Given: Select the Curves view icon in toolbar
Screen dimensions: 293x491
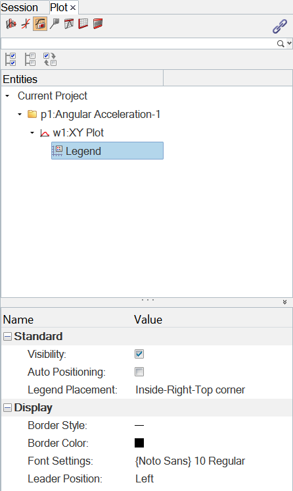Looking at the screenshot, I should [x=11, y=24].
